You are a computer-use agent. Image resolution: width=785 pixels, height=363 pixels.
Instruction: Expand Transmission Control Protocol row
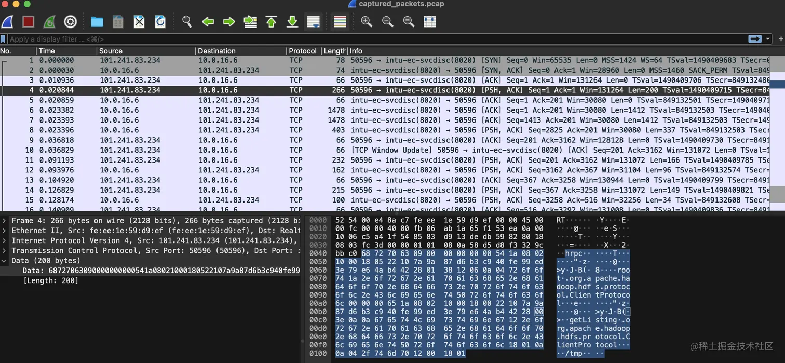(x=4, y=250)
